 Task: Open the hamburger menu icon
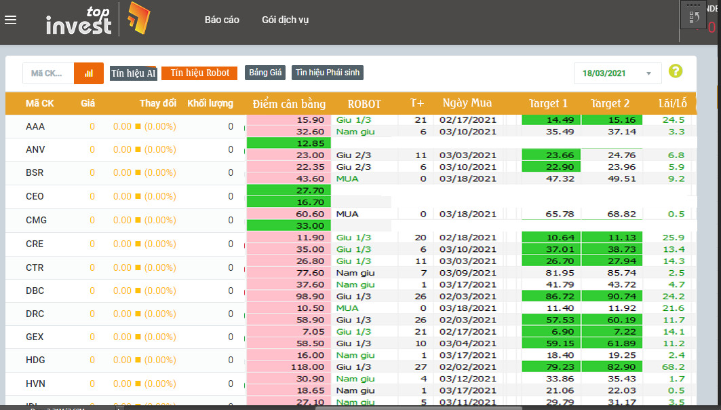[x=10, y=20]
